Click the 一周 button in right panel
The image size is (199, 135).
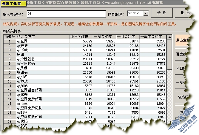coord(180,83)
